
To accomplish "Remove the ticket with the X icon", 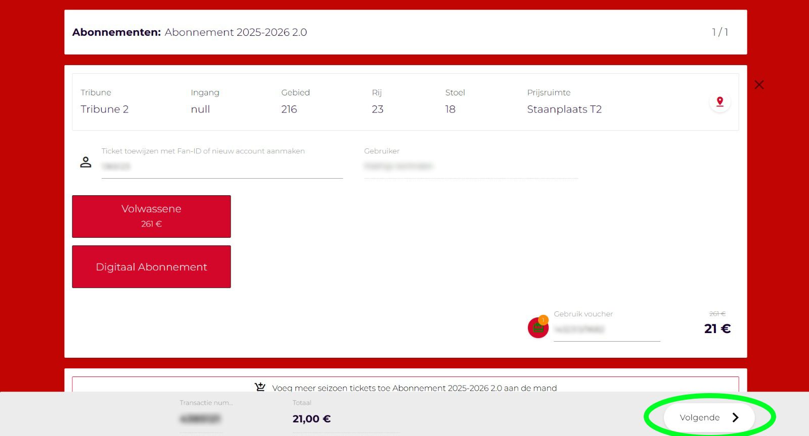I will point(759,85).
